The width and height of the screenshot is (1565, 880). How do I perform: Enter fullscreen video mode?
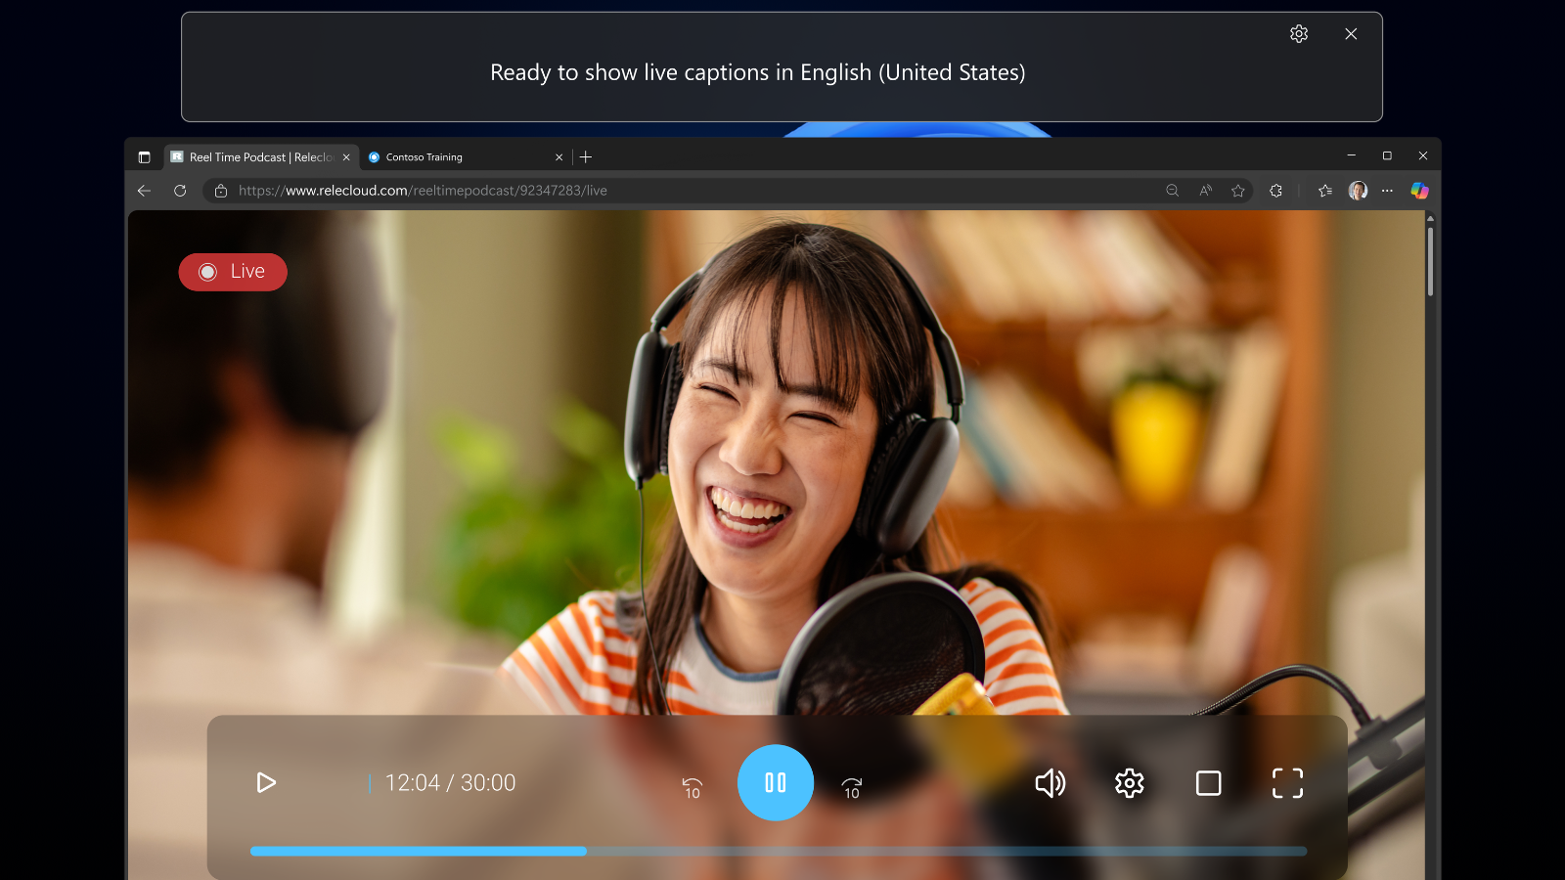[1288, 782]
